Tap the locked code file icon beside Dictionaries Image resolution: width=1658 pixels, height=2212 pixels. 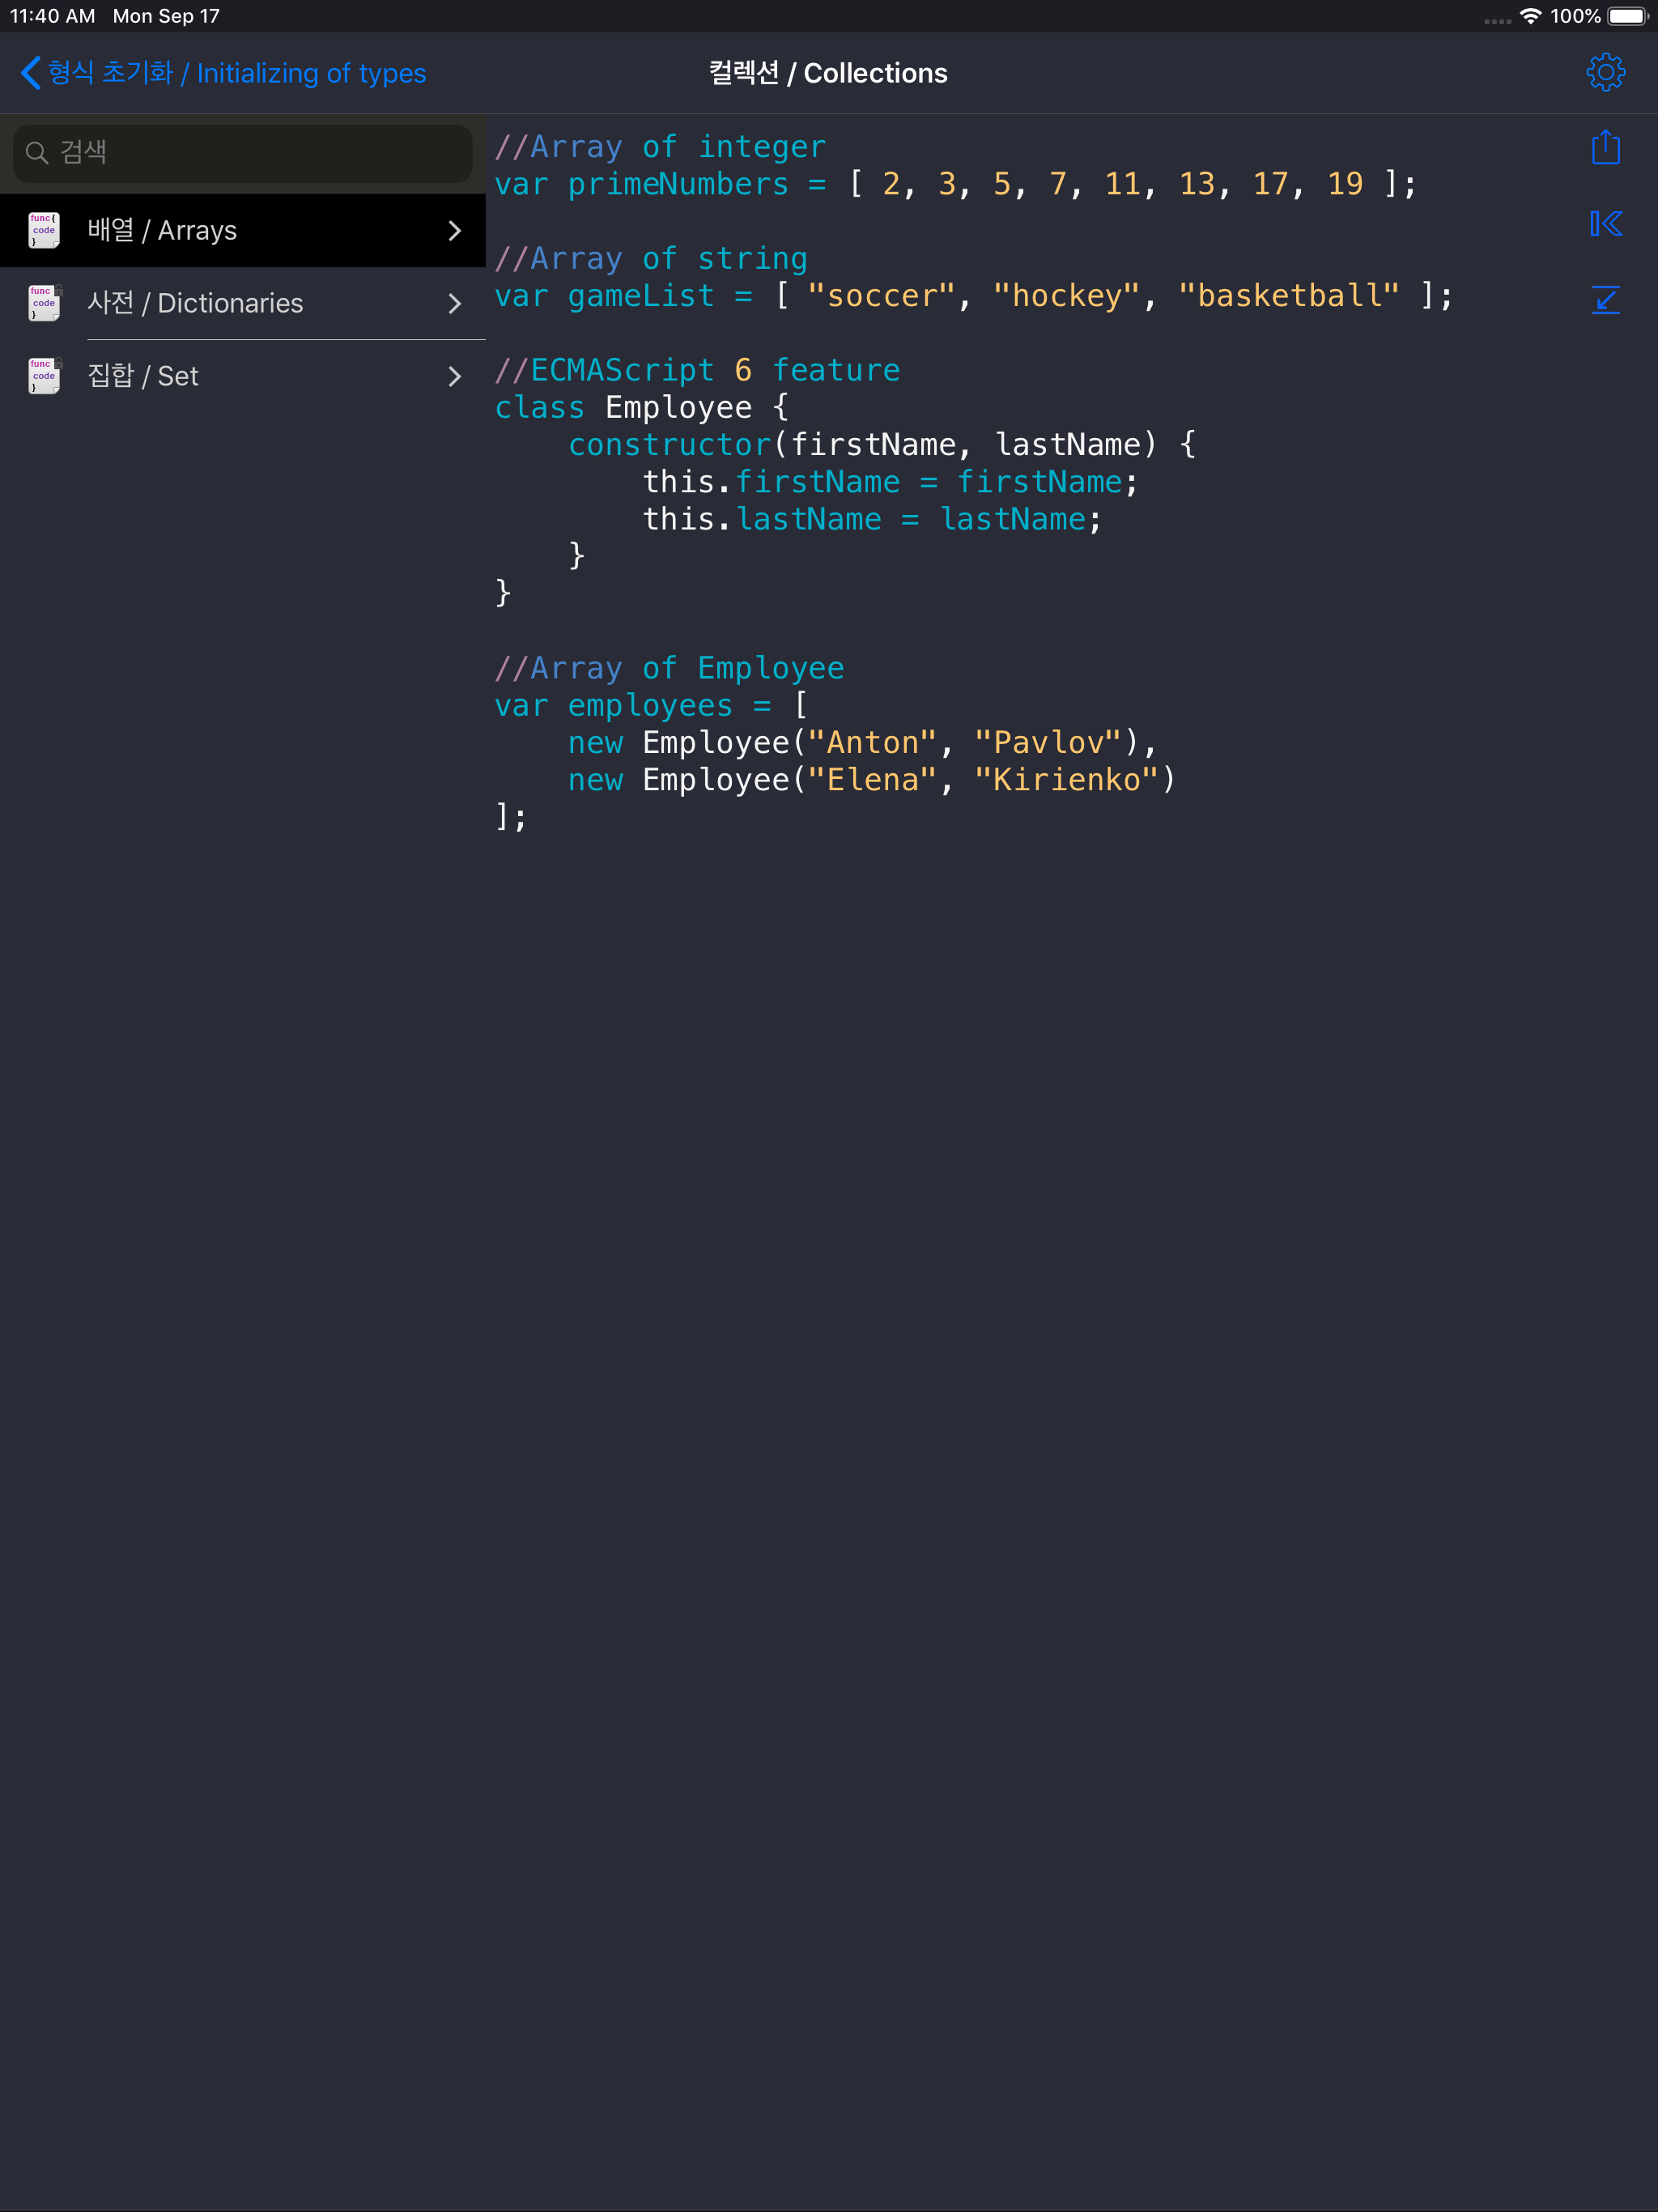click(42, 302)
